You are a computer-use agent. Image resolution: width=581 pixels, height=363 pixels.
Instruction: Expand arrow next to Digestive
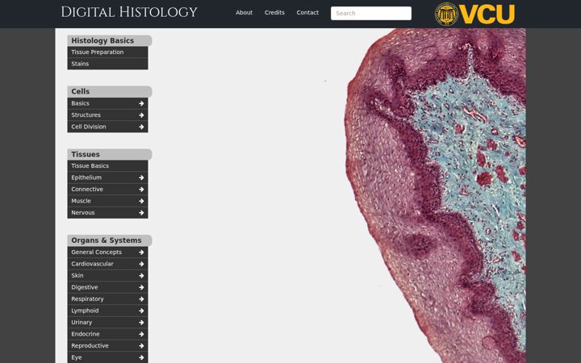point(141,287)
